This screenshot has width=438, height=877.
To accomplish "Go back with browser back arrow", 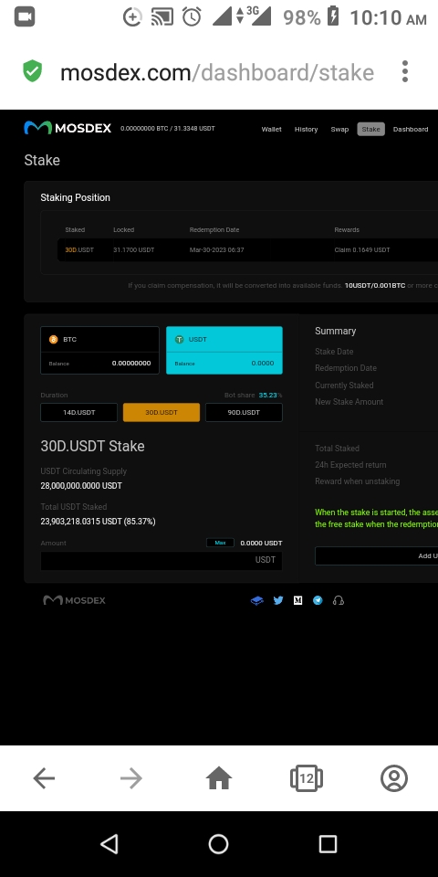I will pos(44,778).
